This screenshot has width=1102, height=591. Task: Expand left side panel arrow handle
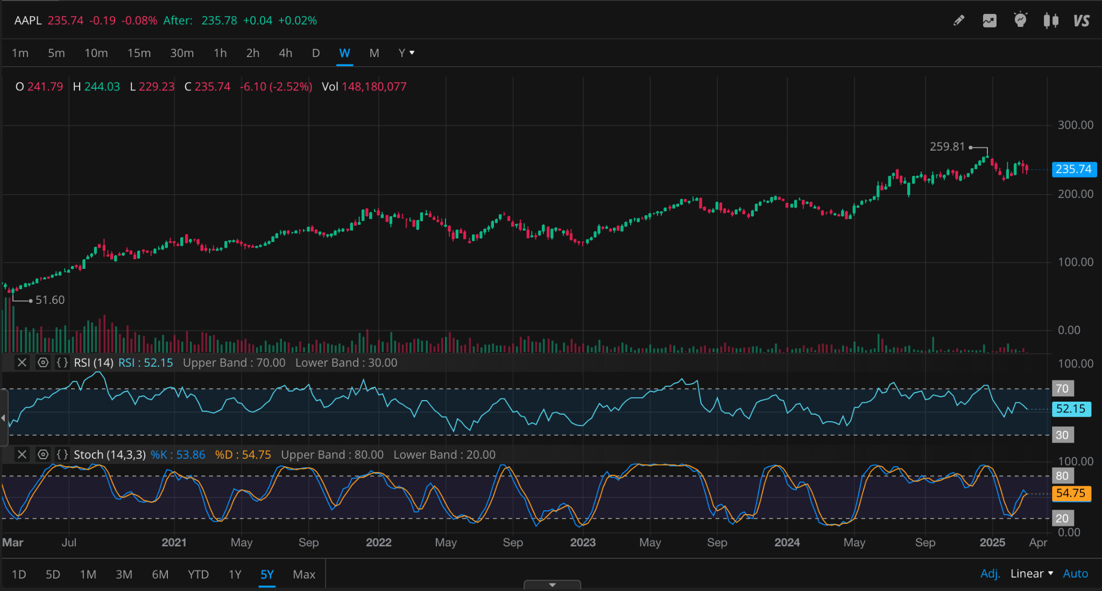[x=4, y=418]
